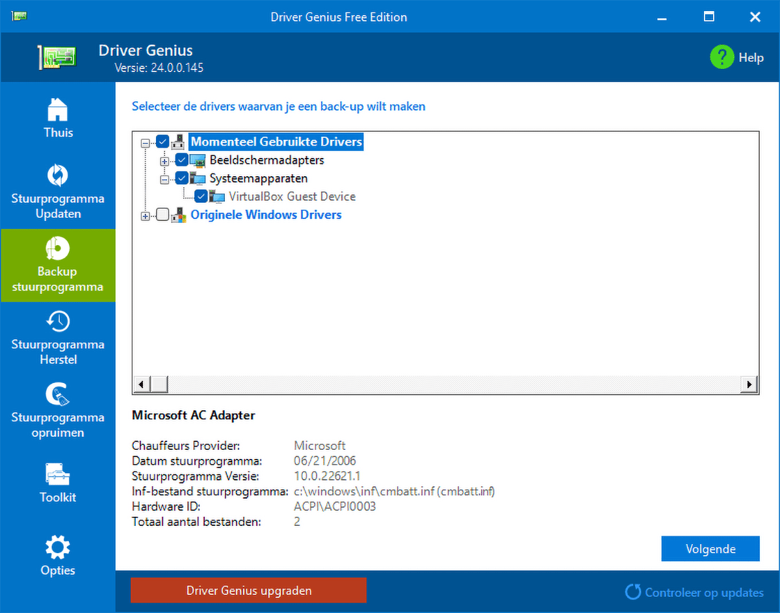Click the Controleer op updates refresh icon
Image resolution: width=780 pixels, height=613 pixels.
(632, 592)
